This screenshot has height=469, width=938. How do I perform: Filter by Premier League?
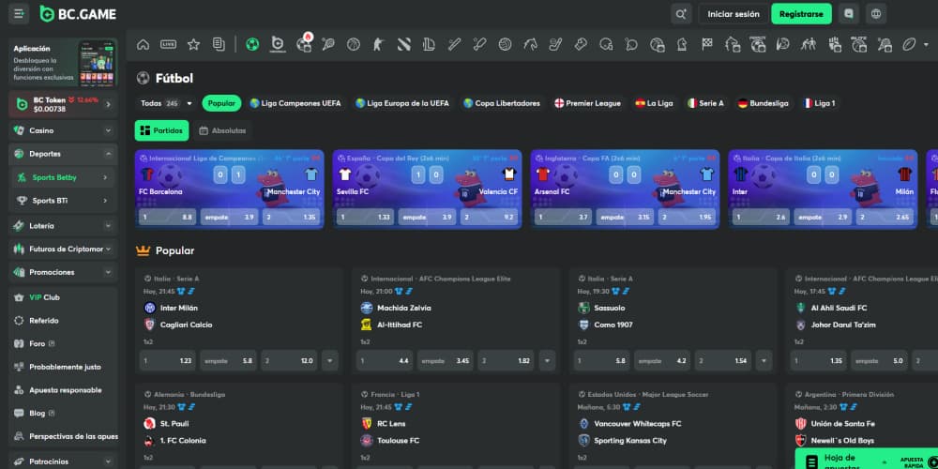tap(587, 103)
